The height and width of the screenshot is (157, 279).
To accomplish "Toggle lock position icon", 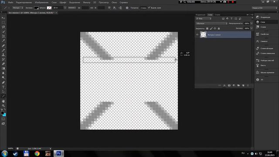I will point(215,28).
